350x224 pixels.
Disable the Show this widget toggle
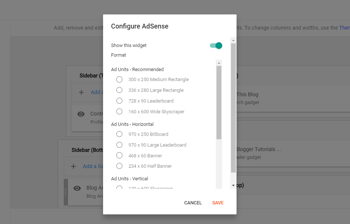215,45
